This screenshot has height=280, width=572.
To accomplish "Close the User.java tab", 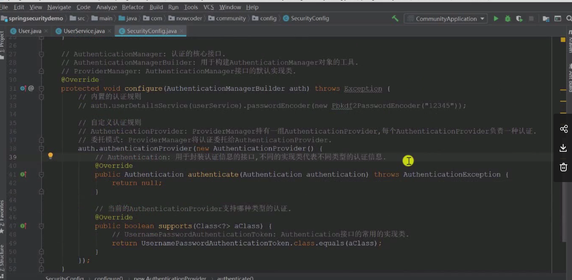I will click(46, 31).
